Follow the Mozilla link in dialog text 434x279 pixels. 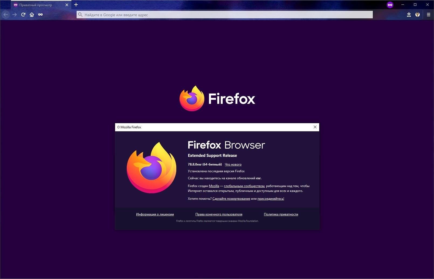pos(214,186)
